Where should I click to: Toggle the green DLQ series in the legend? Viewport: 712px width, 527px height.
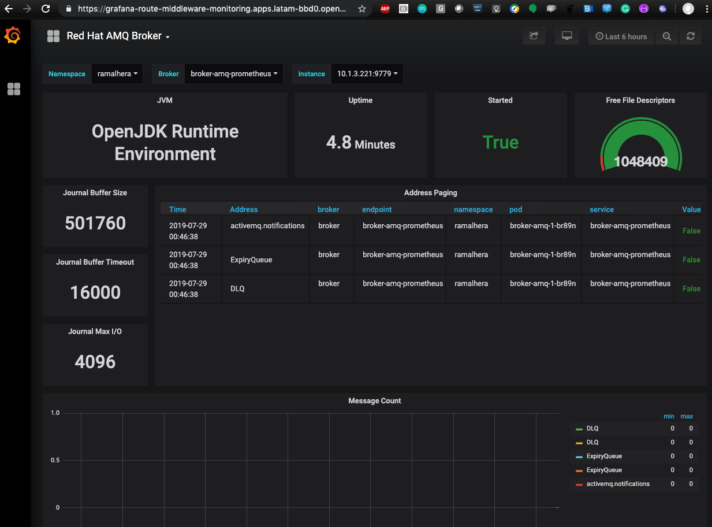[x=592, y=429]
